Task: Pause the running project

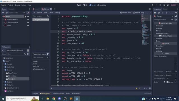Action: pos(157,5)
